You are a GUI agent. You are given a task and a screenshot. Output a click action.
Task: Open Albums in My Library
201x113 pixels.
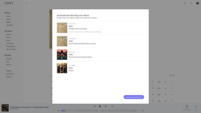pyautogui.click(x=9, y=35)
